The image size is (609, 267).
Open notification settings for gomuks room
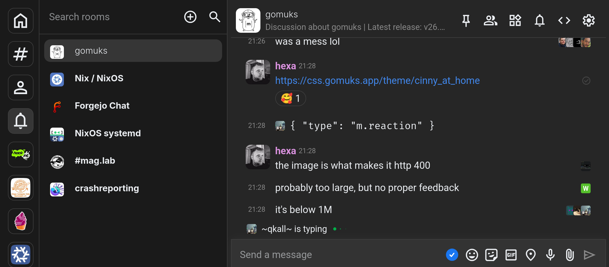click(539, 21)
